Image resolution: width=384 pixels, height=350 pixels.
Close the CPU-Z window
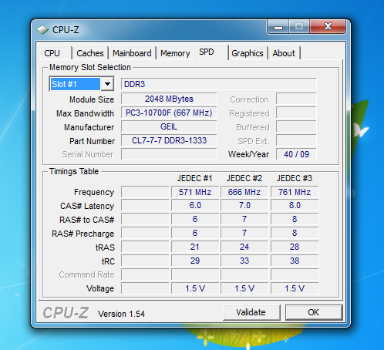pos(328,27)
